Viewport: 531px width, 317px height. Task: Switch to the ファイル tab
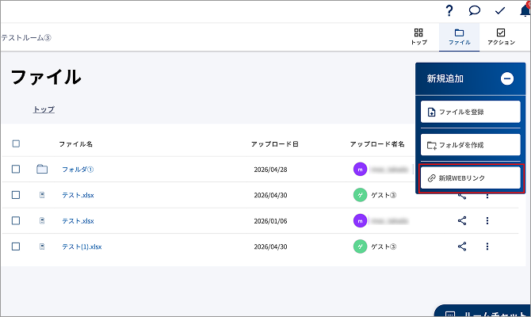click(x=459, y=37)
